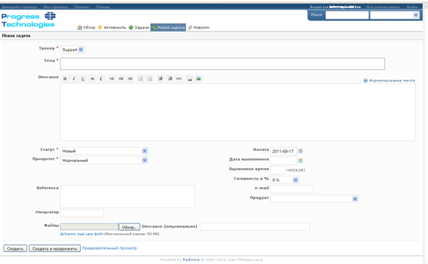The width and height of the screenshot is (428, 264).
Task: Insert an unordered bullet list
Action: tap(141, 79)
